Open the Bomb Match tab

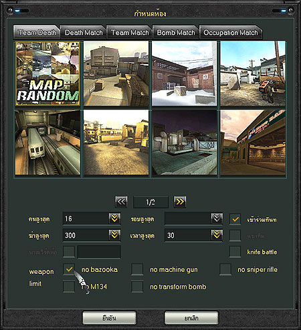pos(176,33)
